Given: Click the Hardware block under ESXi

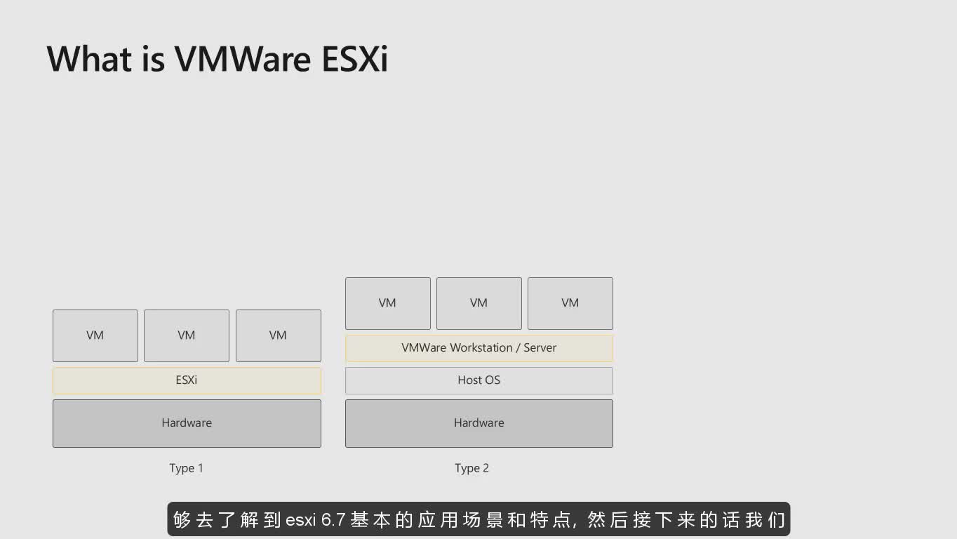Looking at the screenshot, I should [186, 423].
